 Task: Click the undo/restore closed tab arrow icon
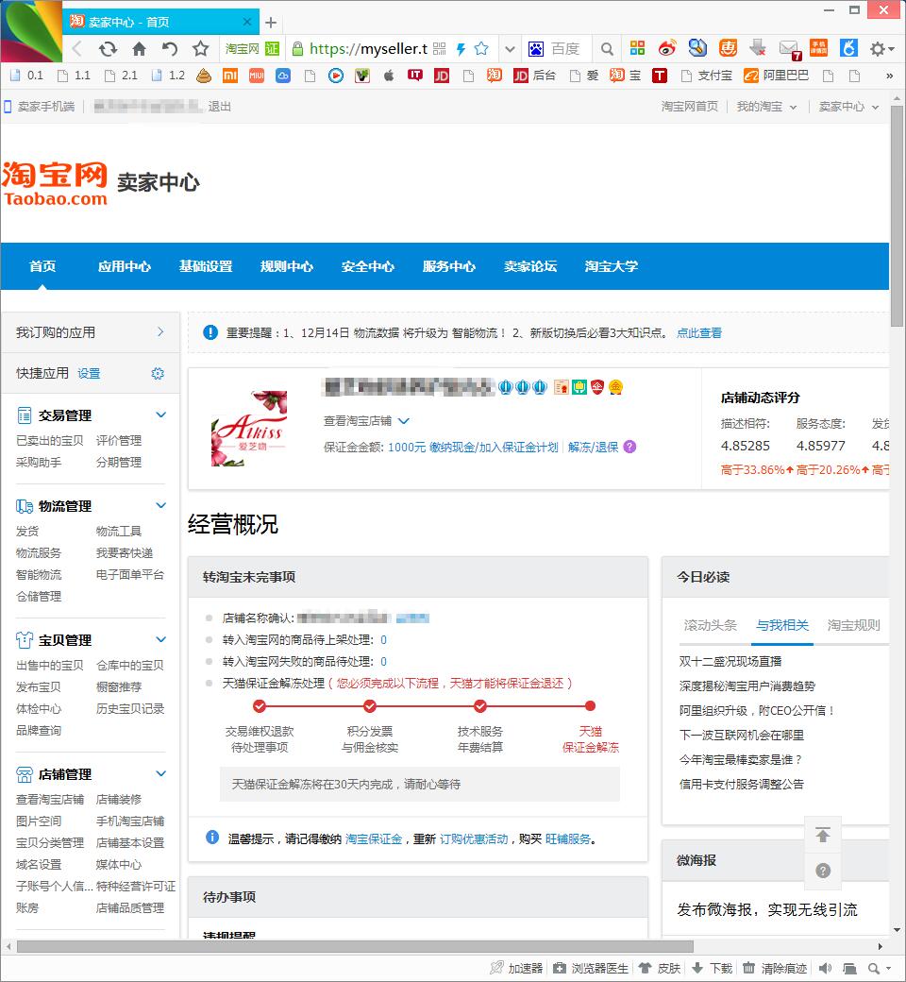[170, 49]
